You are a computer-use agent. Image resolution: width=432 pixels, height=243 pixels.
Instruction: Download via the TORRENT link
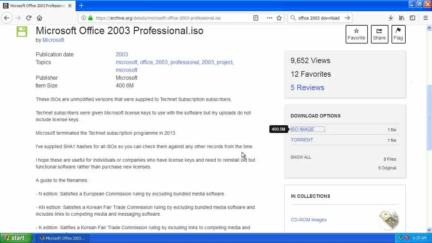302,140
